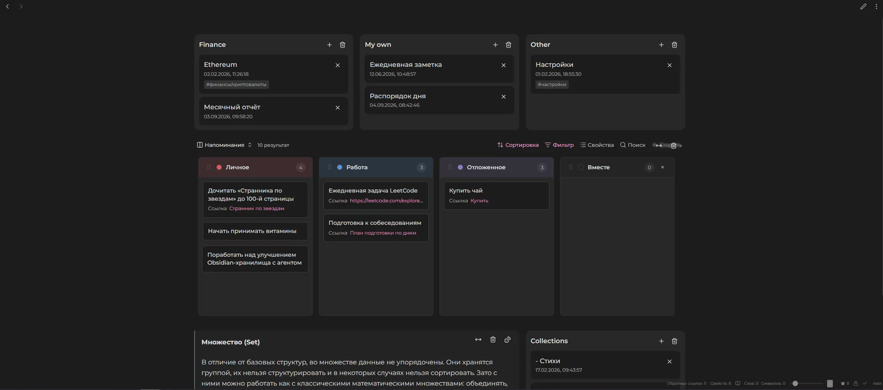This screenshot has height=390, width=883.
Task: Delete the Other group
Action: [674, 45]
